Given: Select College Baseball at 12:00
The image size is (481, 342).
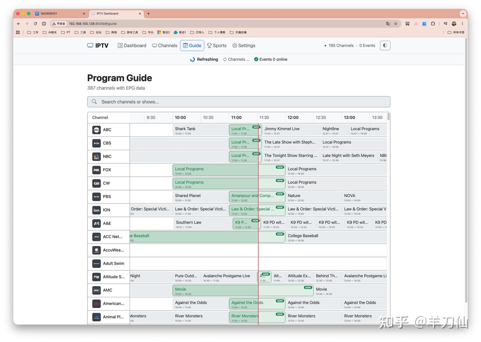Looking at the screenshot, I should 336,237.
